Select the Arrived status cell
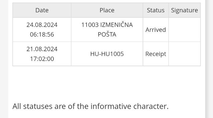 (x=156, y=30)
